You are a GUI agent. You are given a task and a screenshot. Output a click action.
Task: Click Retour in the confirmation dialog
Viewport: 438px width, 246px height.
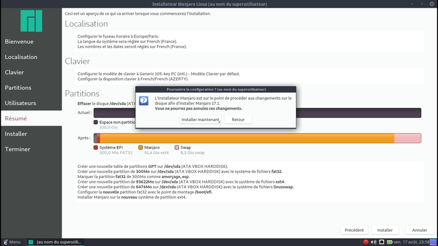pyautogui.click(x=238, y=120)
